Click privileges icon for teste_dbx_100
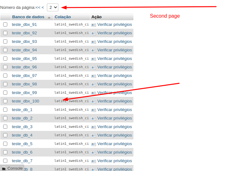This screenshot has width=245, height=171. [93, 102]
